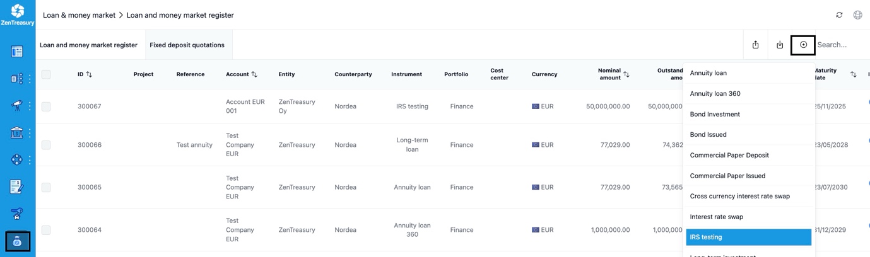Image resolution: width=870 pixels, height=257 pixels.
Task: Click Entity column header
Action: click(286, 74)
